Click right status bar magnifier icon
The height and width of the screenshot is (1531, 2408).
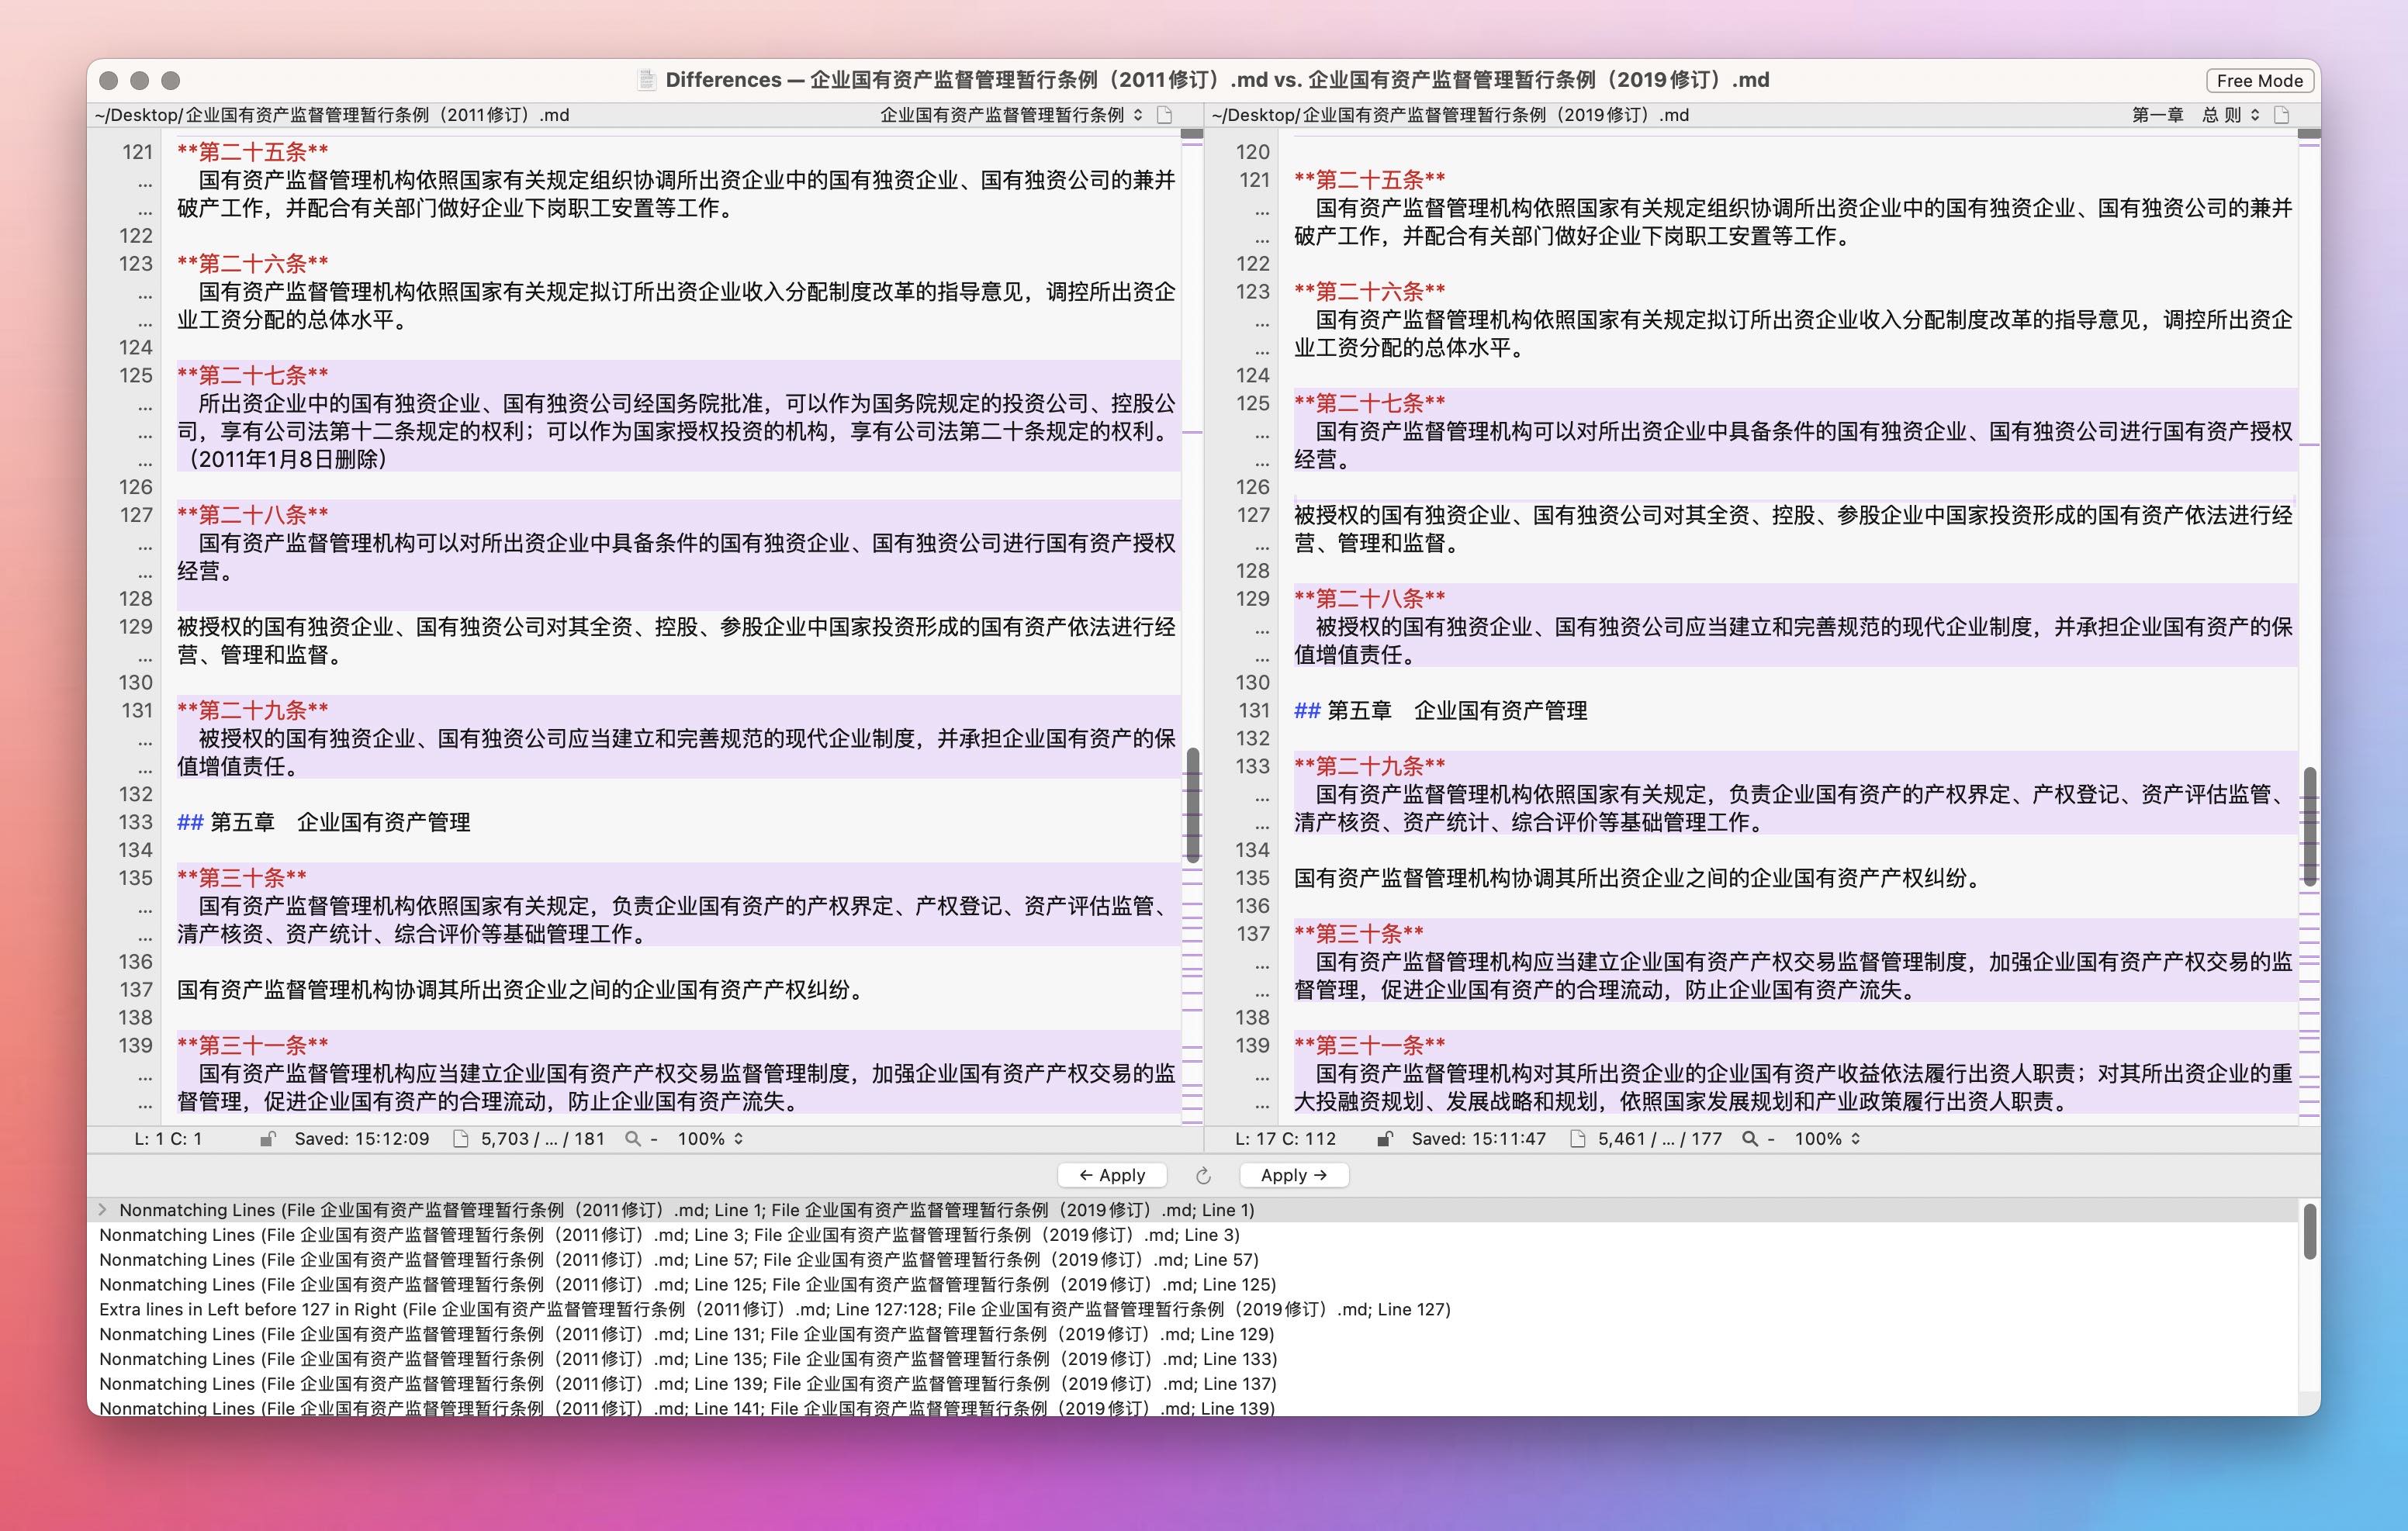tap(1750, 1139)
